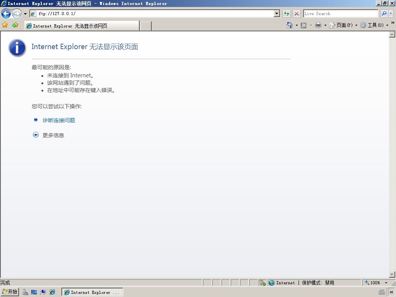Screen dimensions: 396x297
Task: Click the 诊断连接问题 link
Action: tap(59, 120)
